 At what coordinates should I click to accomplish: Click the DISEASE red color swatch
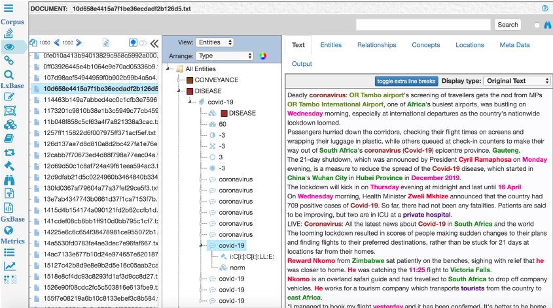click(x=190, y=91)
